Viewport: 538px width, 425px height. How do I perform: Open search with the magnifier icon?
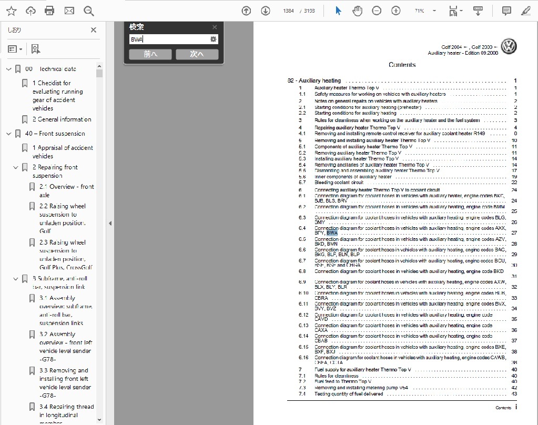(x=88, y=11)
